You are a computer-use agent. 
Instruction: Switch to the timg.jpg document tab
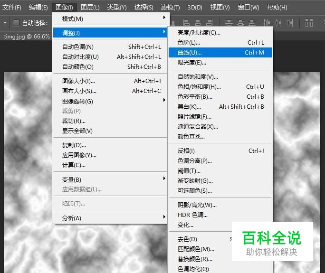pyautogui.click(x=27, y=37)
